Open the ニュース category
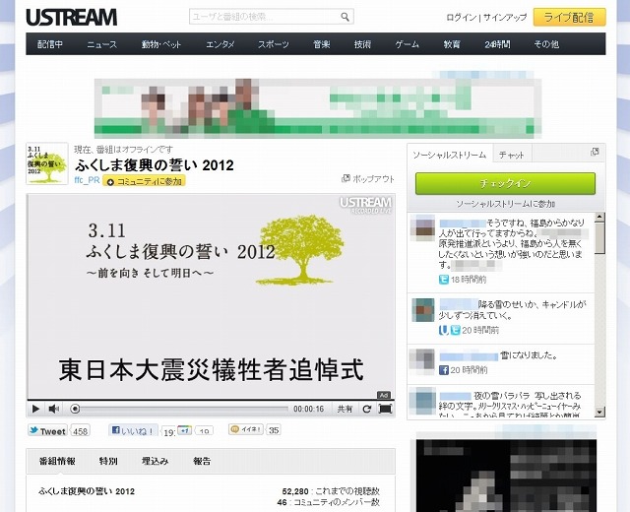 pos(102,44)
